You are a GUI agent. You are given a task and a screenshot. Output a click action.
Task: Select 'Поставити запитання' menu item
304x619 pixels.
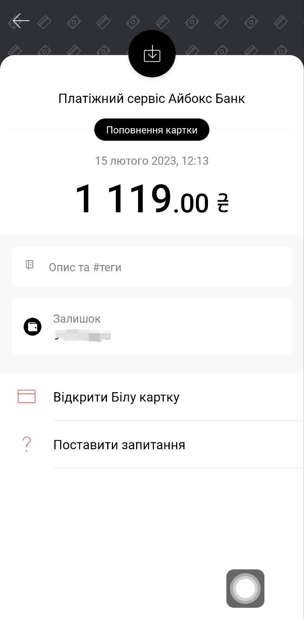[119, 444]
